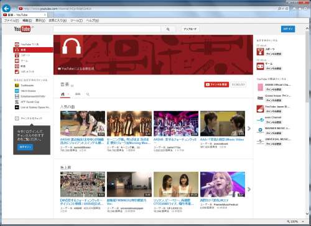Open the お気に入り(A) menu
Screen dimensions: 311x226
pos(58,20)
